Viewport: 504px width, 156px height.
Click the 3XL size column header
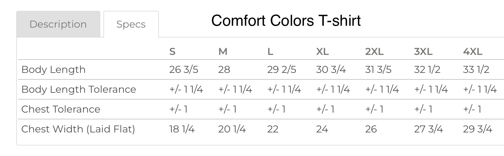(x=423, y=51)
